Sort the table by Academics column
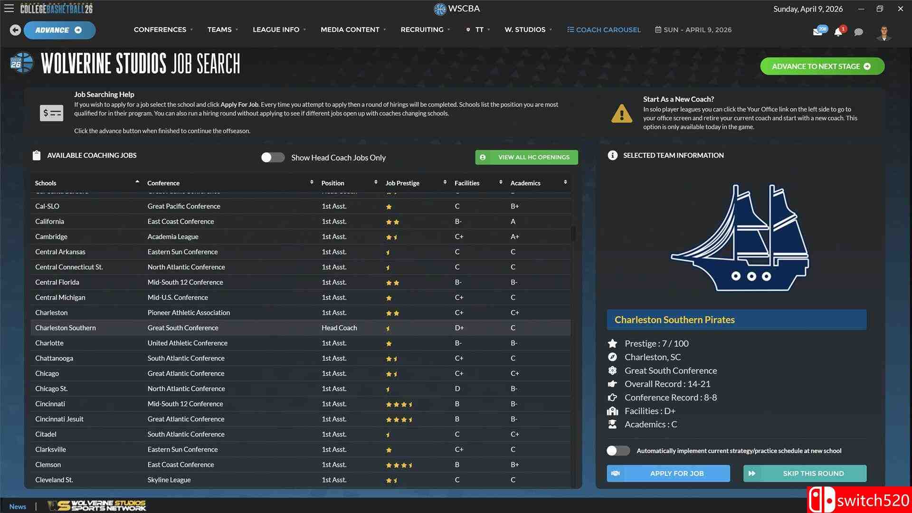Screen dimensions: 912x513 (539, 183)
